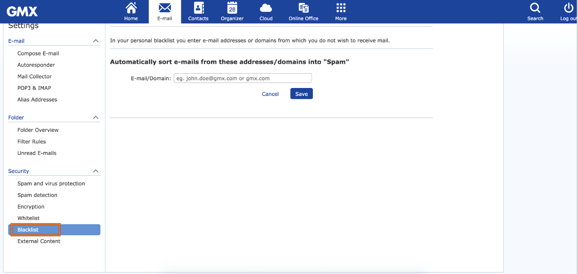Select the E-mail envelope icon
The width and height of the screenshot is (578, 274).
click(x=165, y=8)
